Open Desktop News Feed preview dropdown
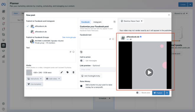This screenshot has width=195, height=112. pyautogui.click(x=132, y=21)
